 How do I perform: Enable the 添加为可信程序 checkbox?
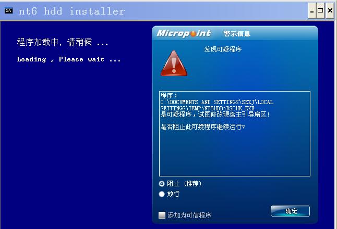[x=162, y=215]
